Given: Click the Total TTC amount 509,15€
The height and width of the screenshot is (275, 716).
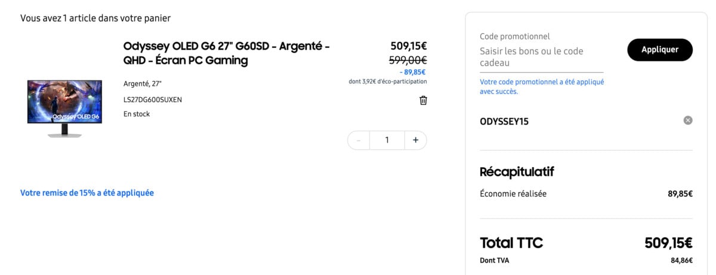Looking at the screenshot, I should [x=668, y=243].
